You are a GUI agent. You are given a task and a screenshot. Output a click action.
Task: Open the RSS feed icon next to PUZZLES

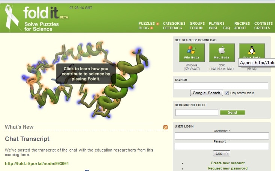(x=157, y=24)
